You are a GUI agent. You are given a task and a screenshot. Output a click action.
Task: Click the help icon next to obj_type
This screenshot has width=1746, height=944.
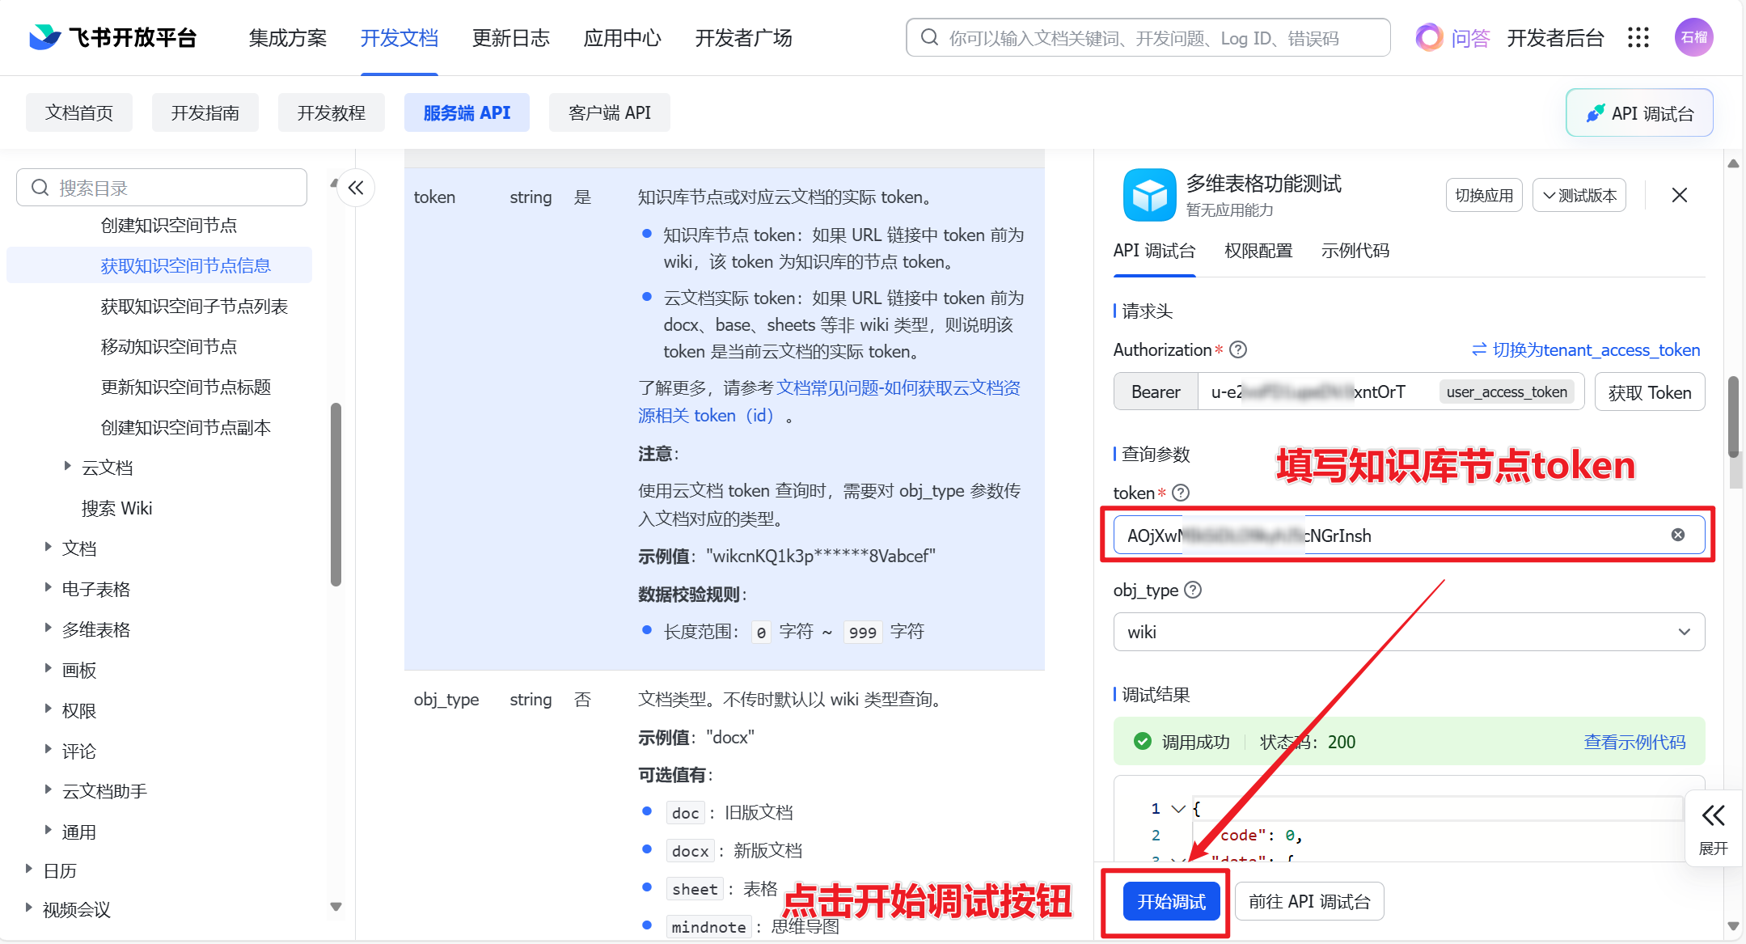pos(1193,590)
